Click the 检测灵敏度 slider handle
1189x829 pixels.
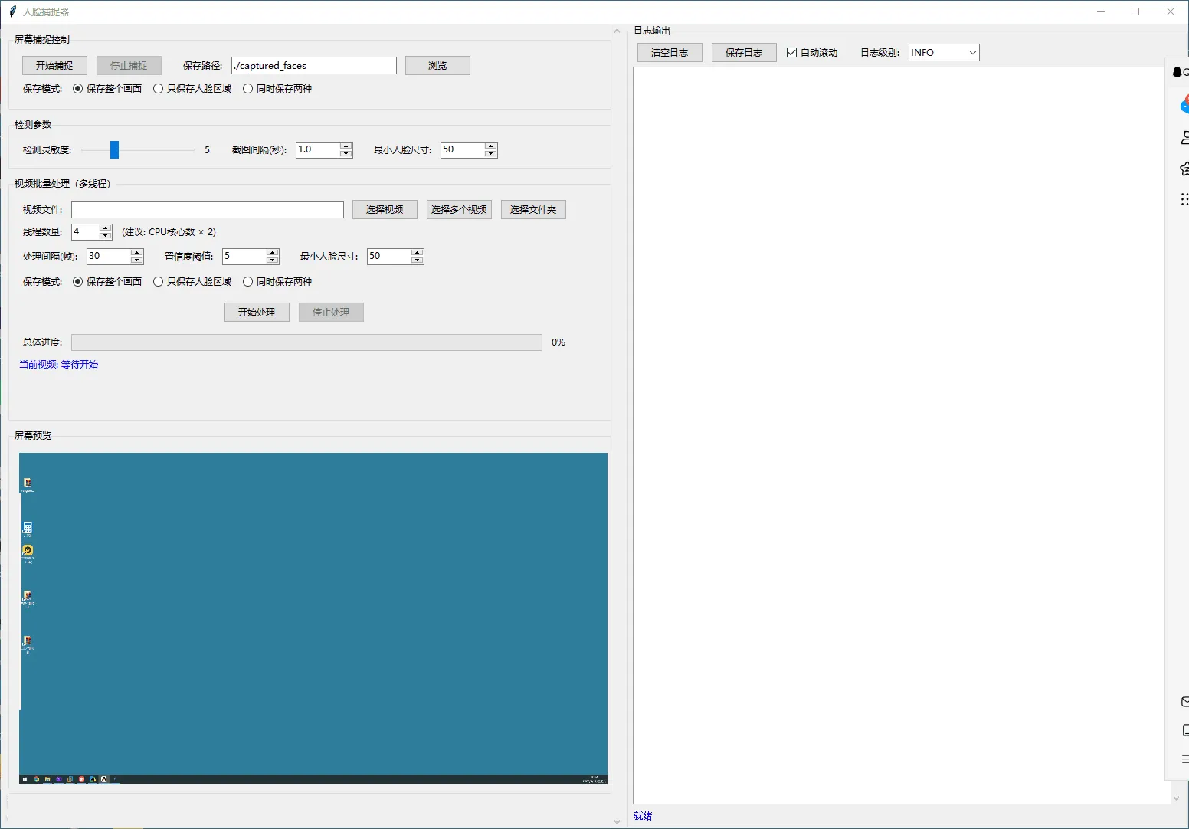pyautogui.click(x=114, y=150)
